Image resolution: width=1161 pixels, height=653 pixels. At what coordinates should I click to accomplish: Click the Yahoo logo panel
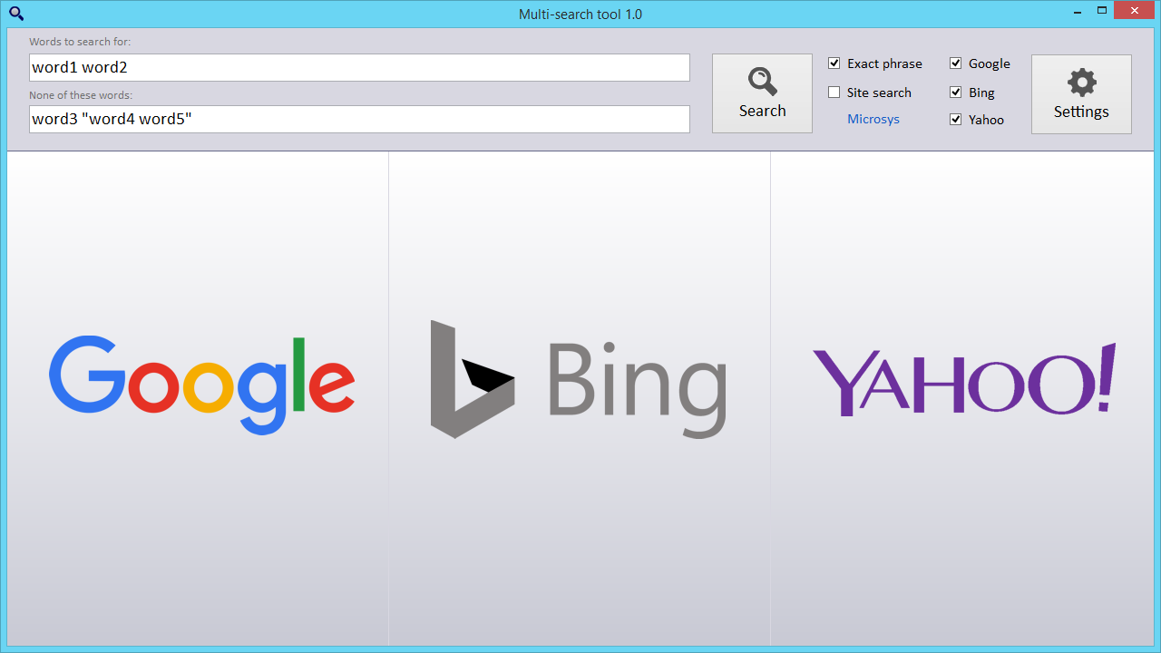(x=962, y=398)
